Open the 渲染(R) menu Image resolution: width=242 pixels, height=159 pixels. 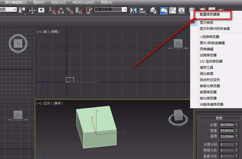pos(39,2)
